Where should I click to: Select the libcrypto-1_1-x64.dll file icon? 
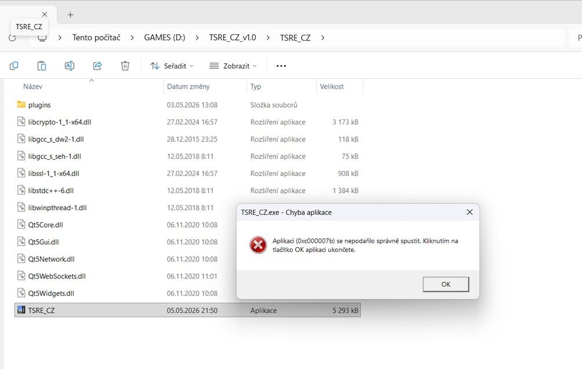click(x=21, y=121)
